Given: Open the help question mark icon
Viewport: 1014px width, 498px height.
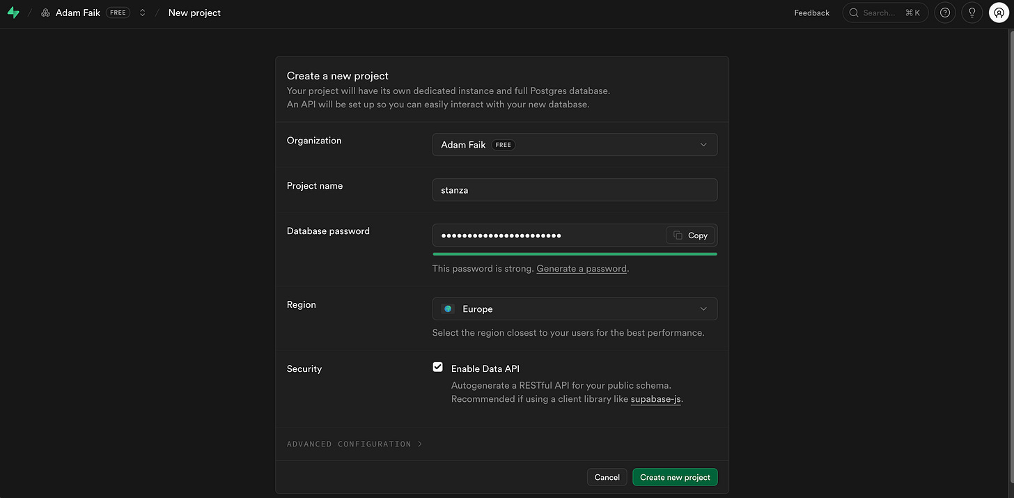Looking at the screenshot, I should (x=944, y=12).
